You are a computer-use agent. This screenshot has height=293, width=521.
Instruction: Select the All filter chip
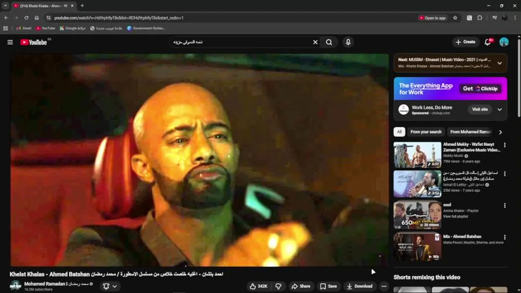399,132
